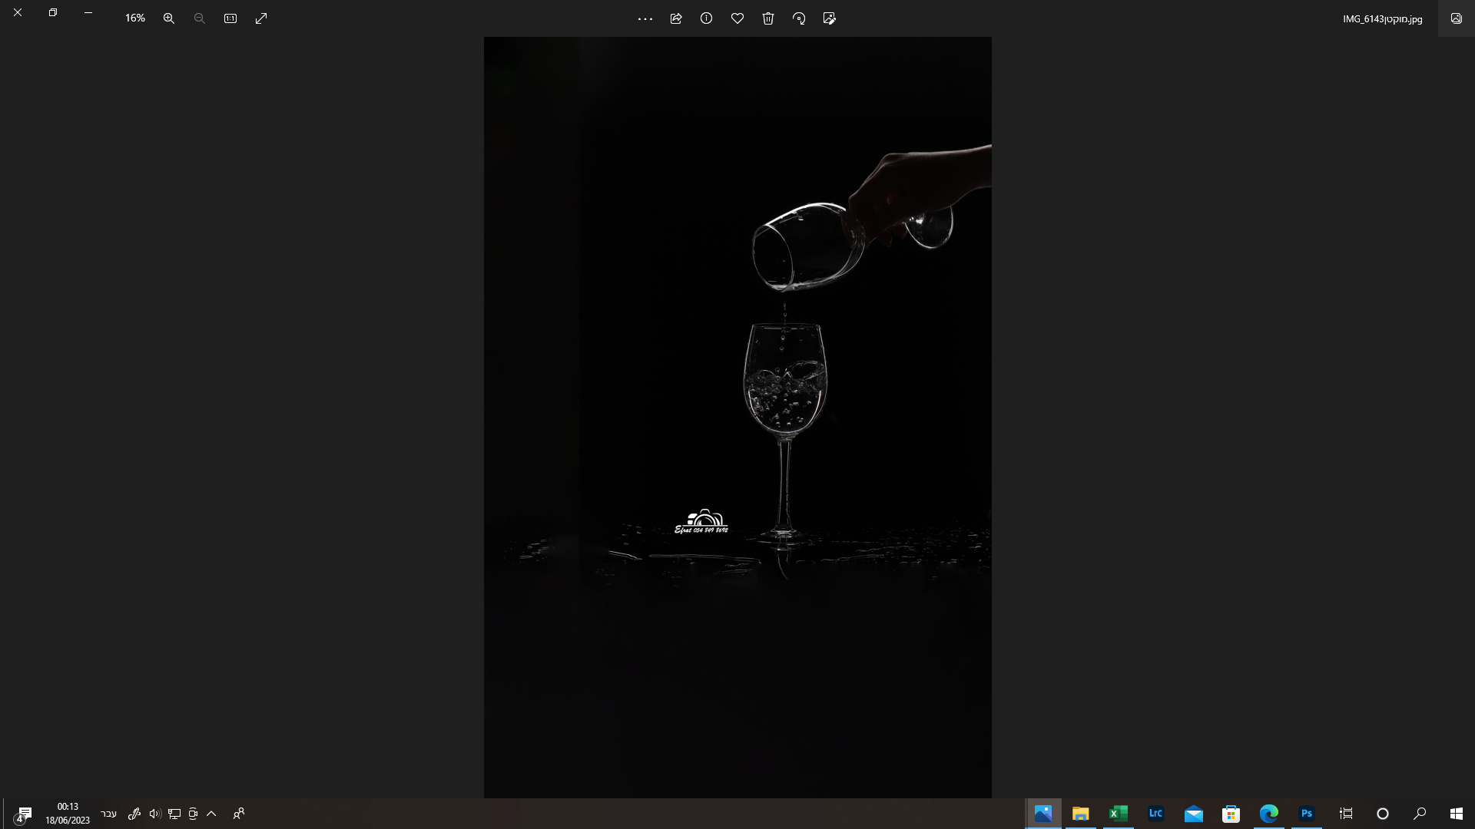Edit the image

[830, 18]
